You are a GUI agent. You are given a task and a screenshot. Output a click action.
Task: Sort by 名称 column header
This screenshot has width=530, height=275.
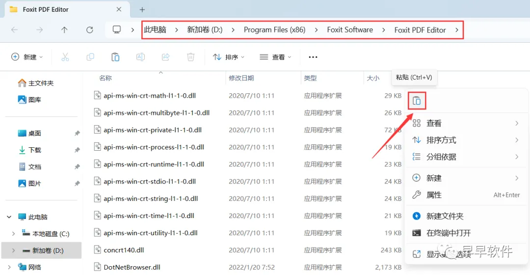tap(106, 78)
